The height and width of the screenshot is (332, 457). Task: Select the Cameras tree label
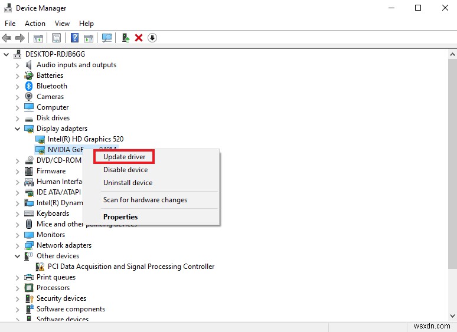click(50, 97)
